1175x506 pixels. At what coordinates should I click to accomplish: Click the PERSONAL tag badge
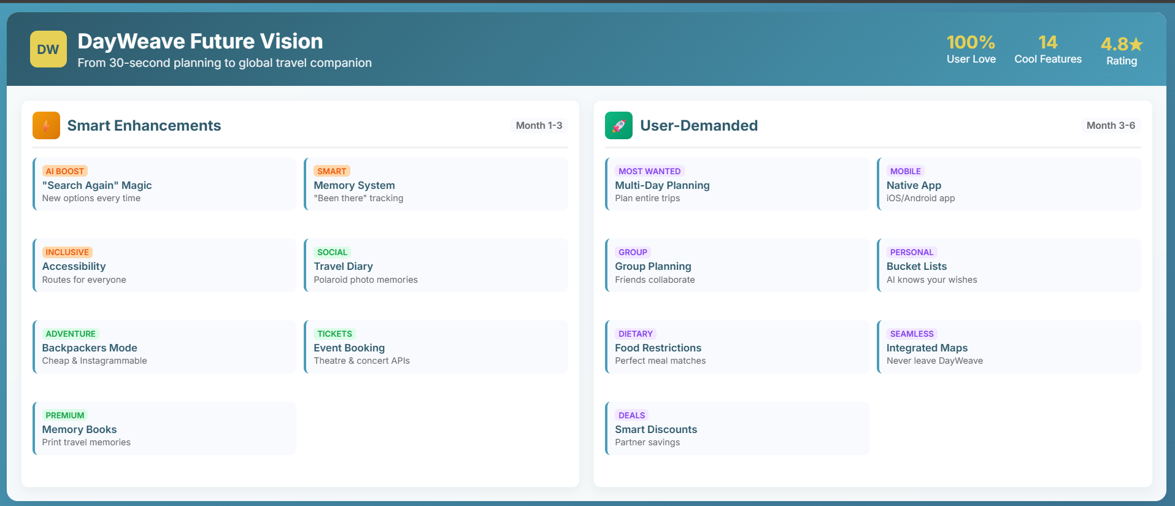click(x=912, y=252)
